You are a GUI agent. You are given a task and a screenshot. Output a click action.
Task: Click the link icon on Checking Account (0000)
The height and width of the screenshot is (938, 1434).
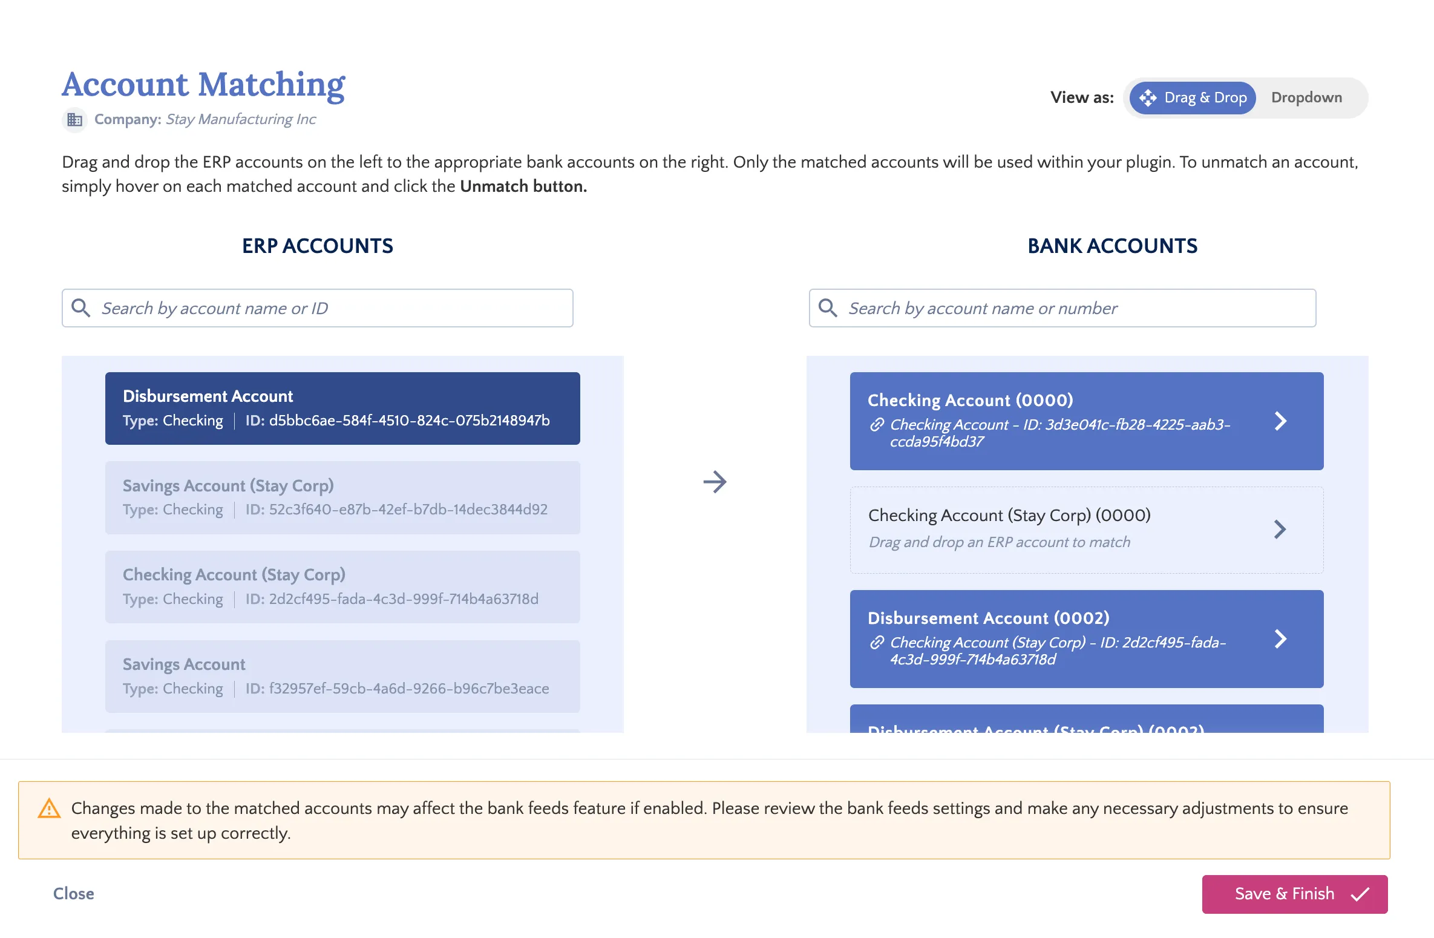pyautogui.click(x=877, y=425)
